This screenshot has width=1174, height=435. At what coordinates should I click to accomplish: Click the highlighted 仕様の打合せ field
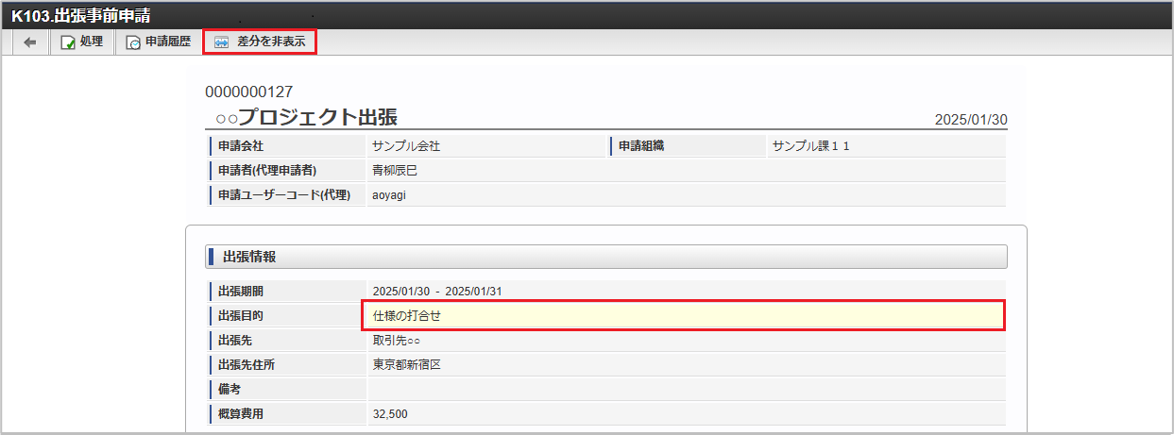coord(684,315)
